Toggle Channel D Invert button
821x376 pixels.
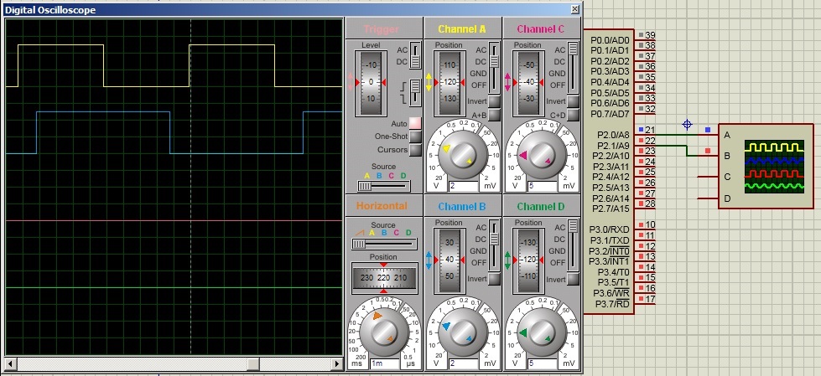click(x=573, y=279)
